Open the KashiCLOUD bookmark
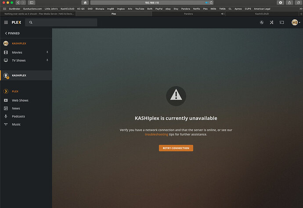The width and height of the screenshot is (303, 208). click(x=68, y=9)
